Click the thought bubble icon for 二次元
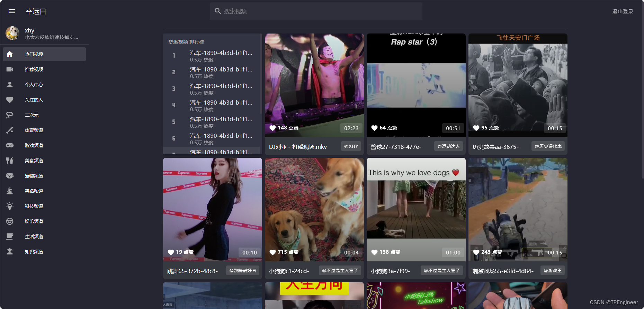This screenshot has width=644, height=309. click(x=10, y=115)
